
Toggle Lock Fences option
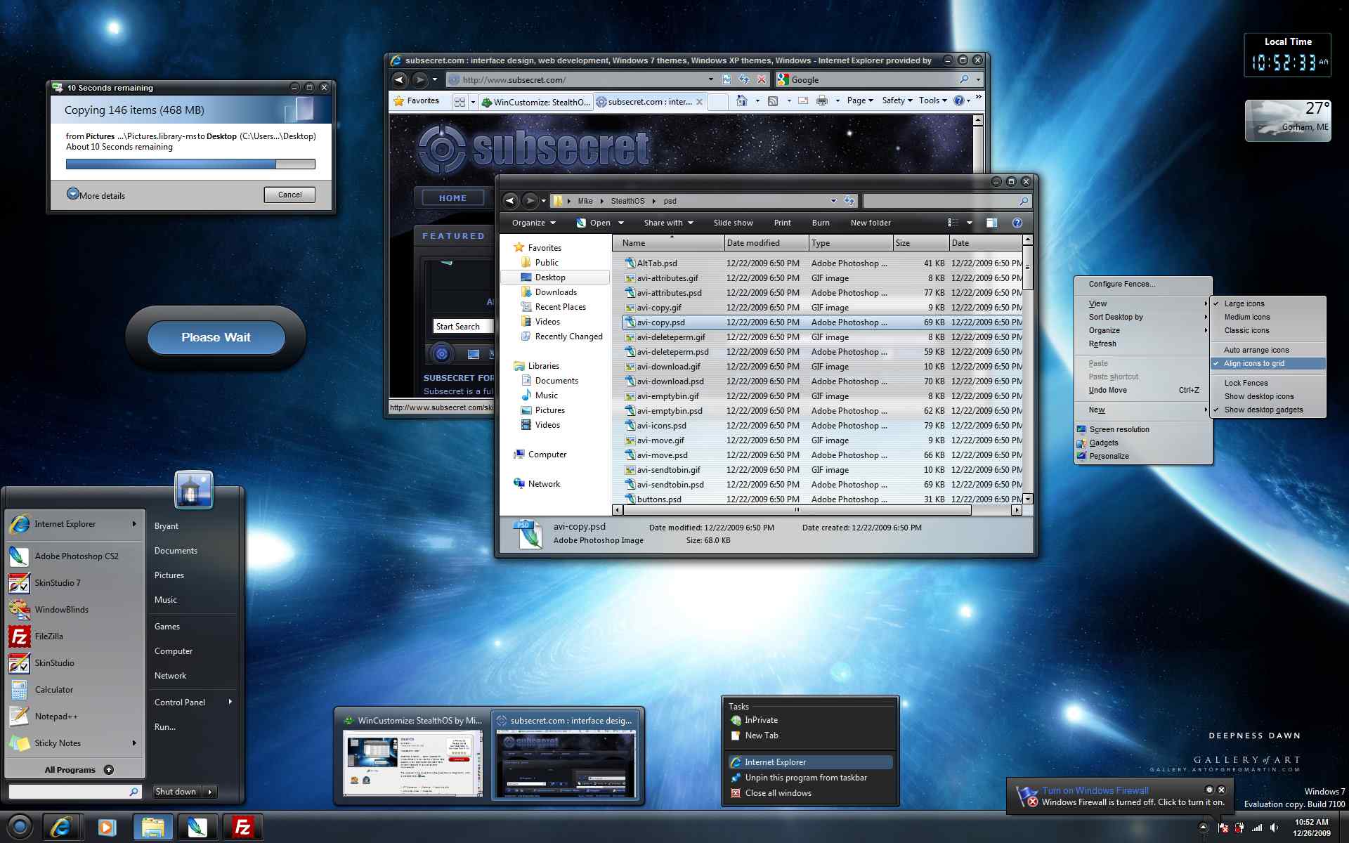(x=1267, y=383)
